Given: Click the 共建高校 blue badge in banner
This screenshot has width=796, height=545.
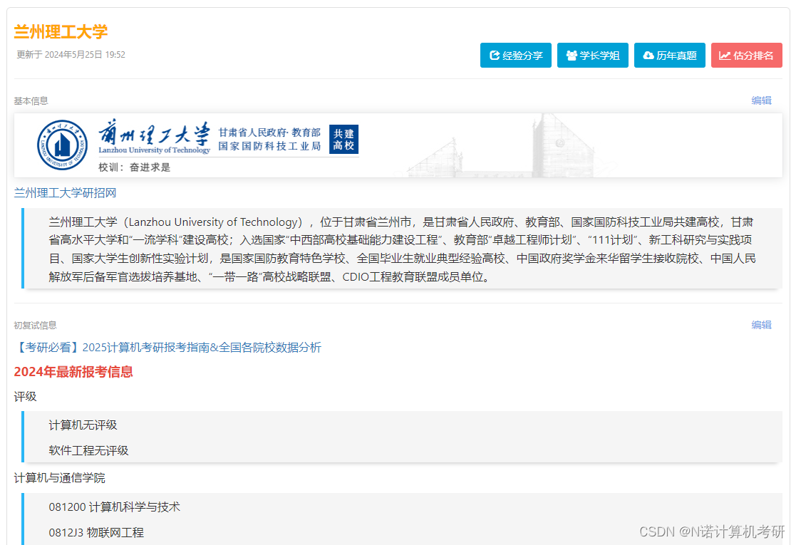Looking at the screenshot, I should click(343, 139).
